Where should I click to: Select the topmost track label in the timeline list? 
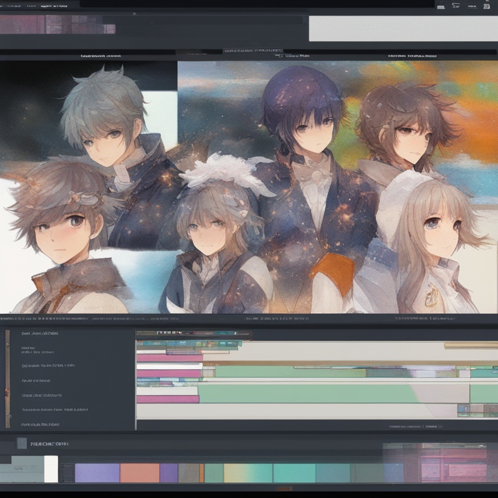(39, 333)
